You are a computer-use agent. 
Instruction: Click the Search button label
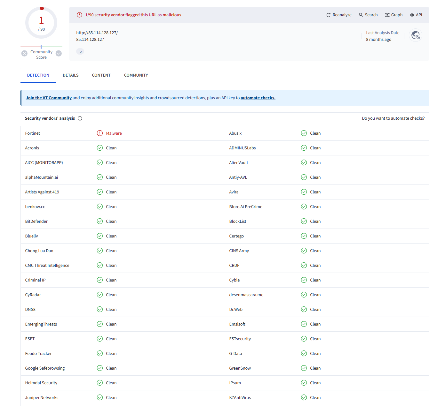click(371, 15)
